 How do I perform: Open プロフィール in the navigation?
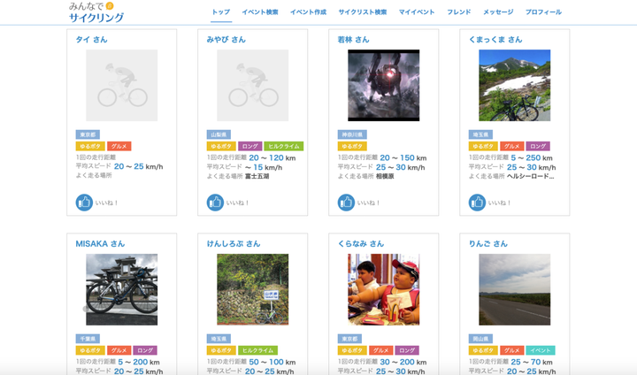pos(543,12)
